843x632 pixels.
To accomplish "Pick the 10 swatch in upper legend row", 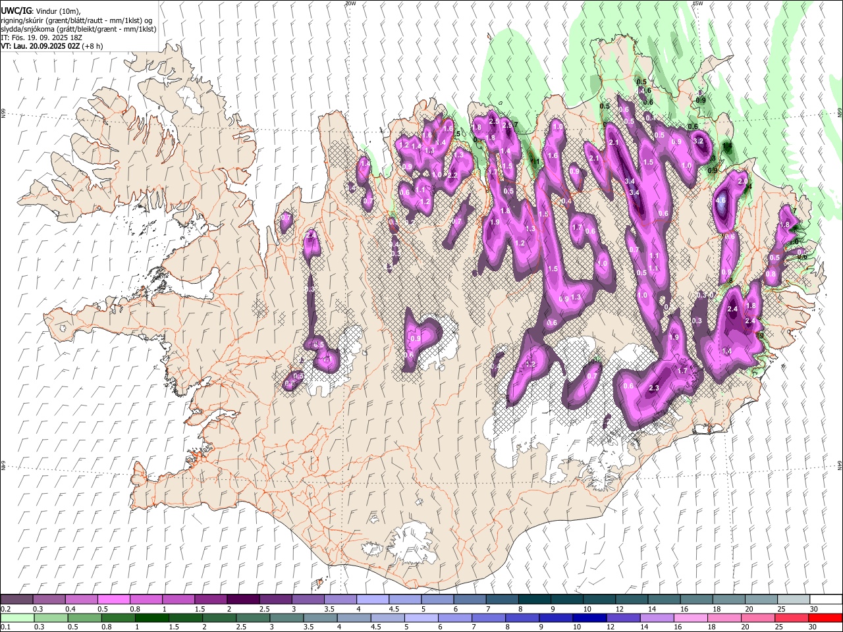I will point(599,599).
